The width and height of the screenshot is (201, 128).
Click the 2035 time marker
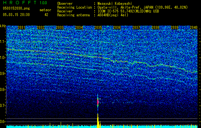click(x=98, y=28)
